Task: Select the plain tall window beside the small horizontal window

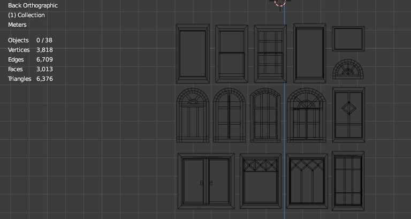Action: [x=309, y=53]
